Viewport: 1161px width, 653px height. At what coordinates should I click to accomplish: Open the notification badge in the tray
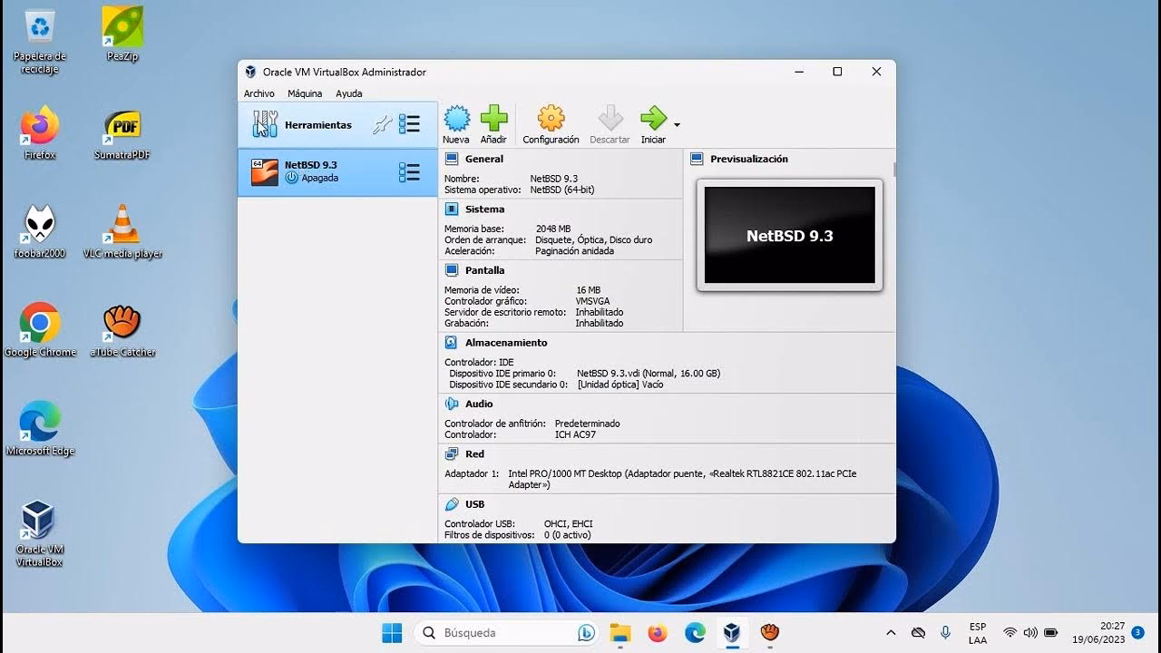tap(1137, 632)
